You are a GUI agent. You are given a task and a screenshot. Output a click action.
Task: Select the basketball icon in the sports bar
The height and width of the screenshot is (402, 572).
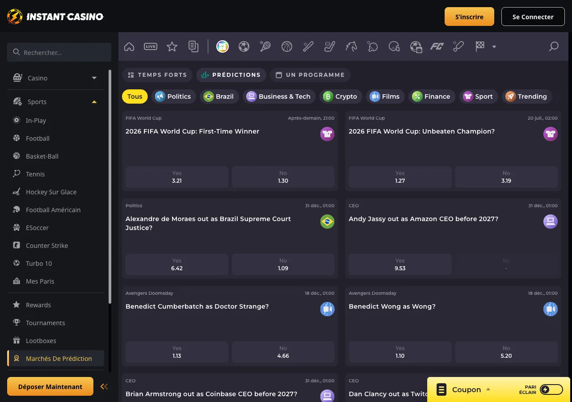click(x=287, y=46)
